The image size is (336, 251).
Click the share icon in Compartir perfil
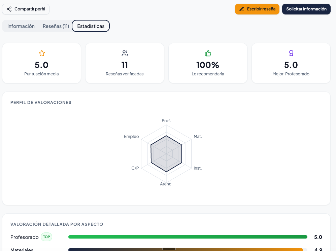tap(9, 9)
